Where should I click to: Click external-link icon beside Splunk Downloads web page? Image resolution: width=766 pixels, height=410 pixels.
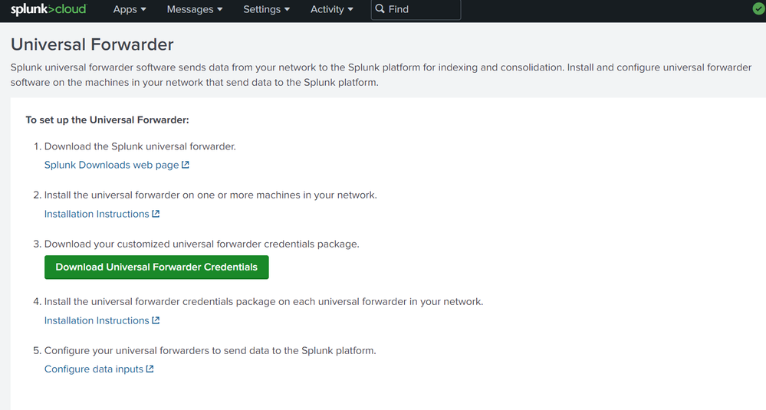(x=185, y=165)
